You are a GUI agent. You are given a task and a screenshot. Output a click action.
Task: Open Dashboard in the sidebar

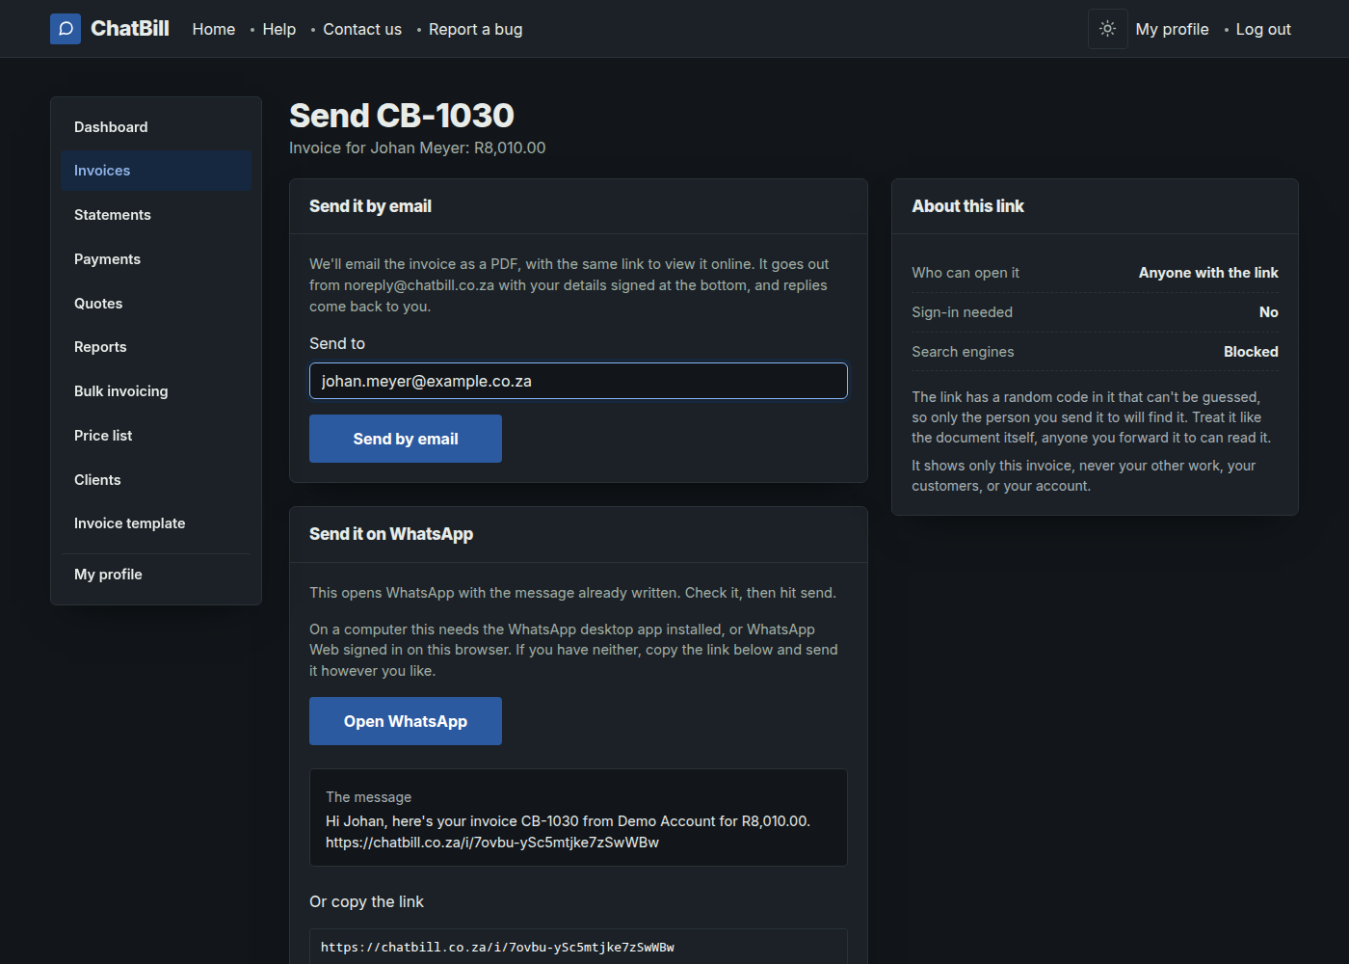coord(156,127)
